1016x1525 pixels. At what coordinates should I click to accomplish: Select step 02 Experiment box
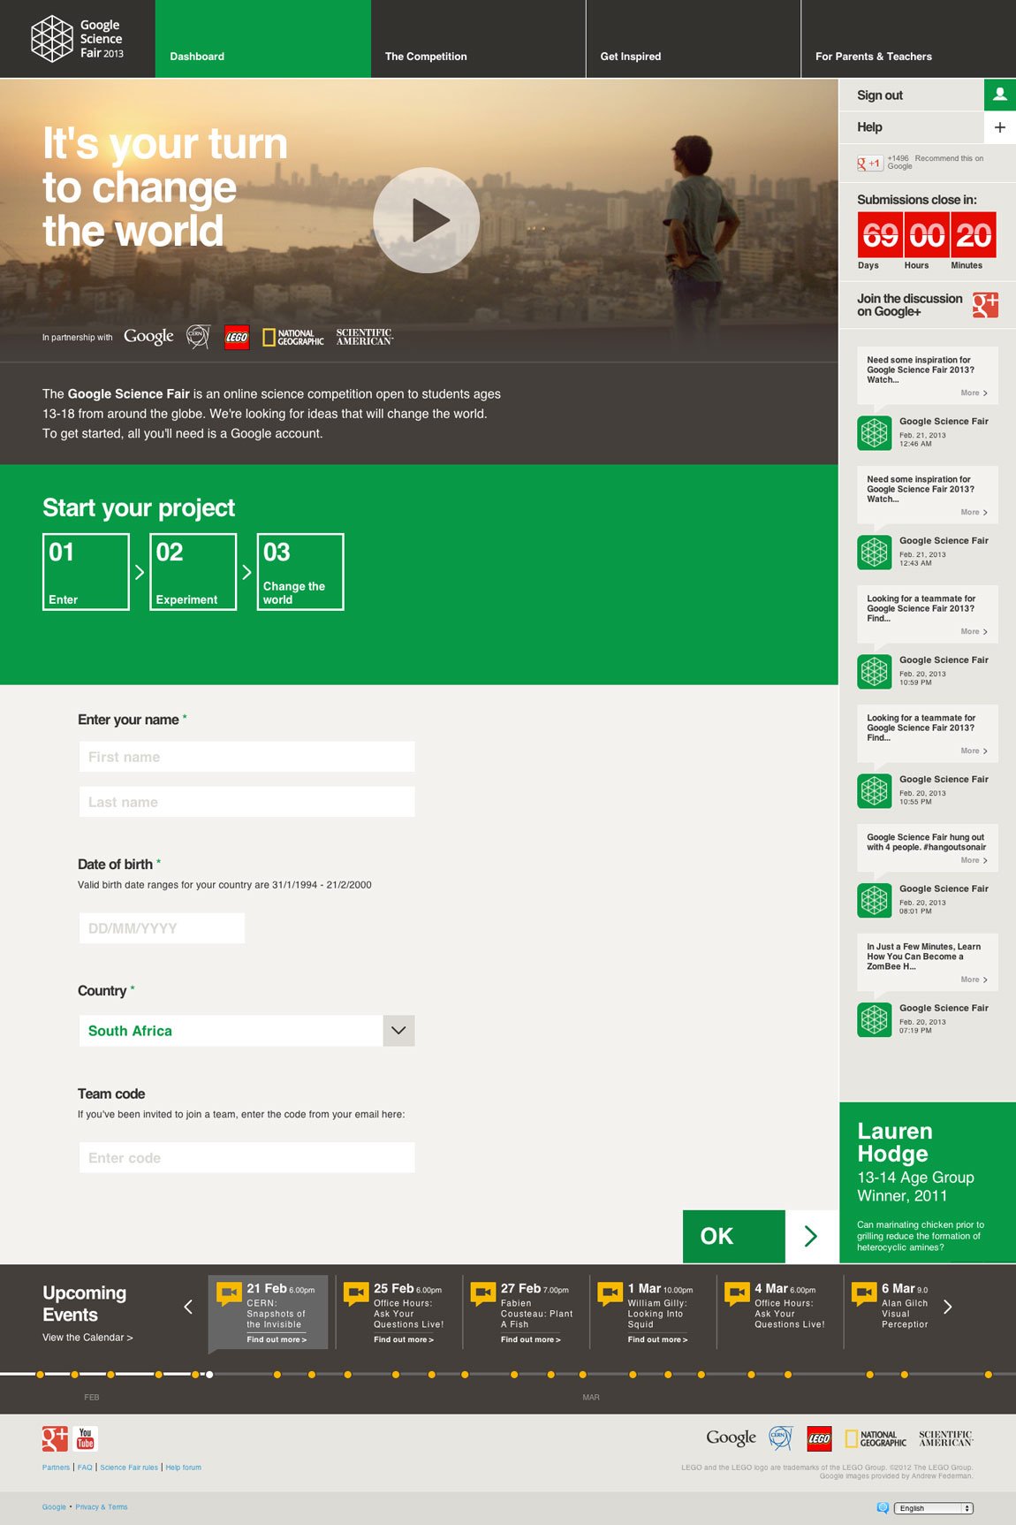[x=193, y=572]
